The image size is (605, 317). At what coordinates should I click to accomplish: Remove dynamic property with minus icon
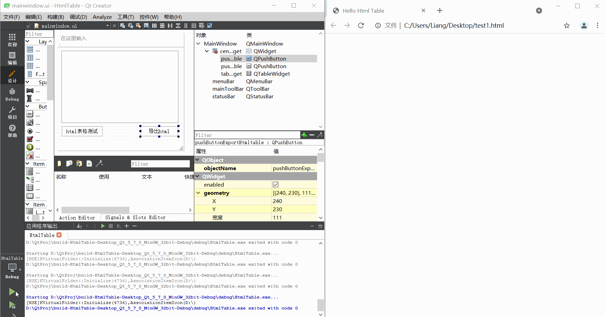coord(312,135)
